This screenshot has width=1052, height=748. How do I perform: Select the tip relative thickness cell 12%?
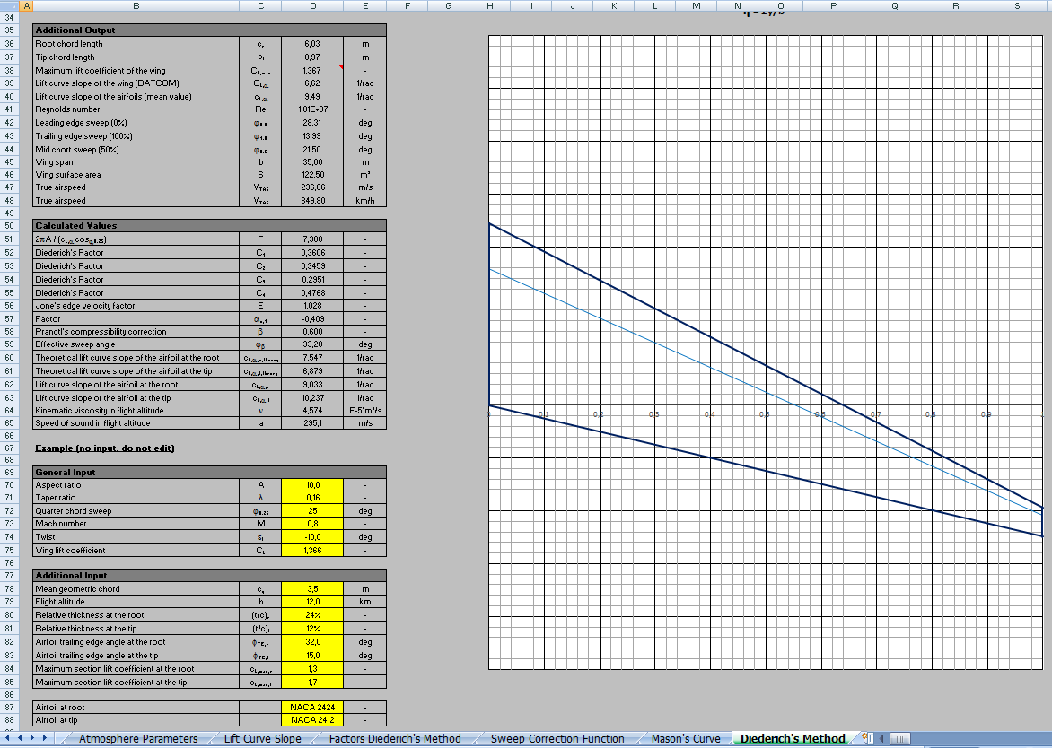coord(312,628)
